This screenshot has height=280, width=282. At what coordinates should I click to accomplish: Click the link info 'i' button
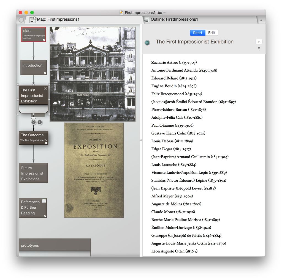pos(40,122)
